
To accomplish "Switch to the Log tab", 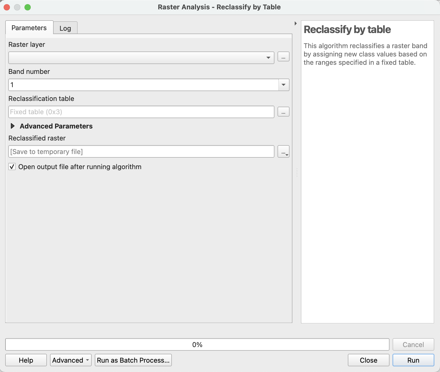I will [x=65, y=28].
